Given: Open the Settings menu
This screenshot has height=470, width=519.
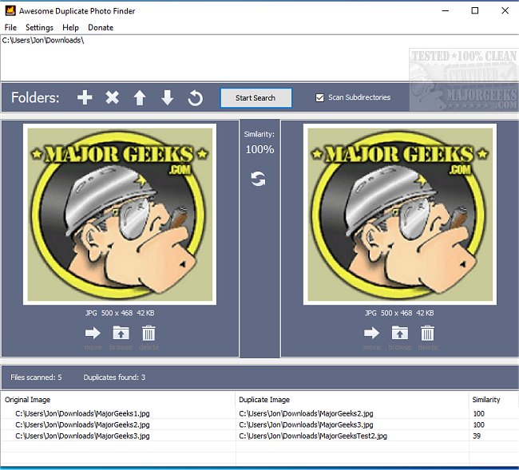Looking at the screenshot, I should click(39, 27).
